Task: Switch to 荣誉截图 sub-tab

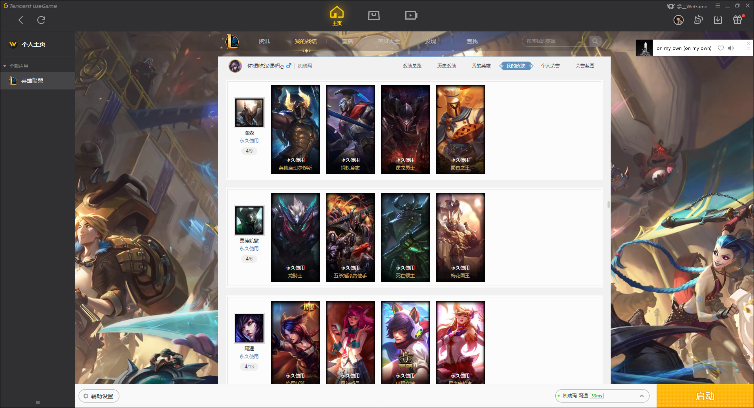Action: (585, 66)
